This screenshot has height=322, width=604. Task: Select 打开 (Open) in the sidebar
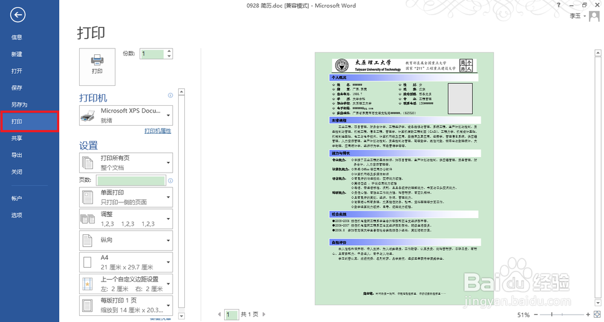[x=16, y=71]
